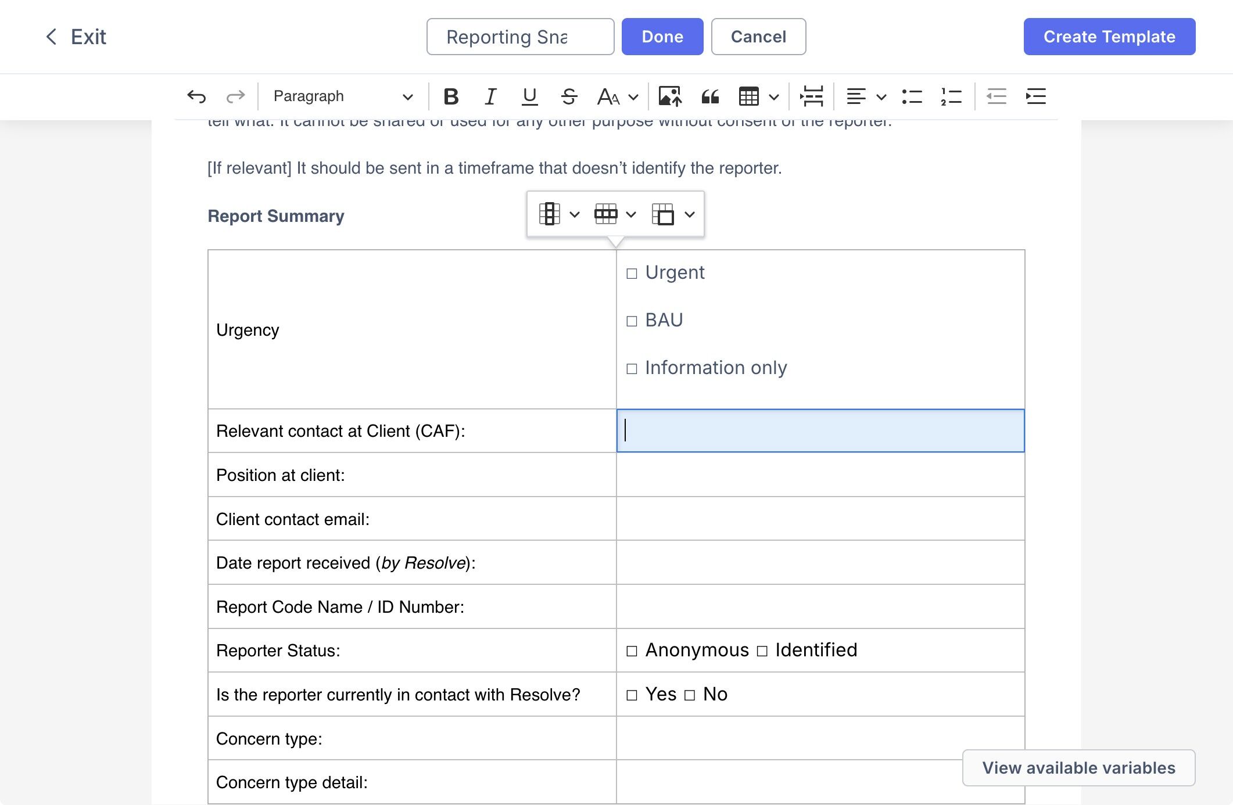Screen dimensions: 1233x805
Task: Toggle italic text style
Action: coord(490,96)
